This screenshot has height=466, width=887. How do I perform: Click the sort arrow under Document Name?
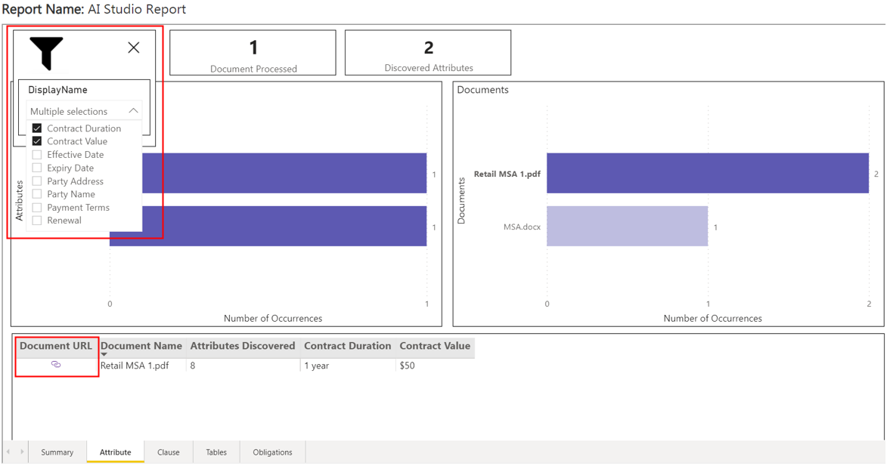point(104,354)
